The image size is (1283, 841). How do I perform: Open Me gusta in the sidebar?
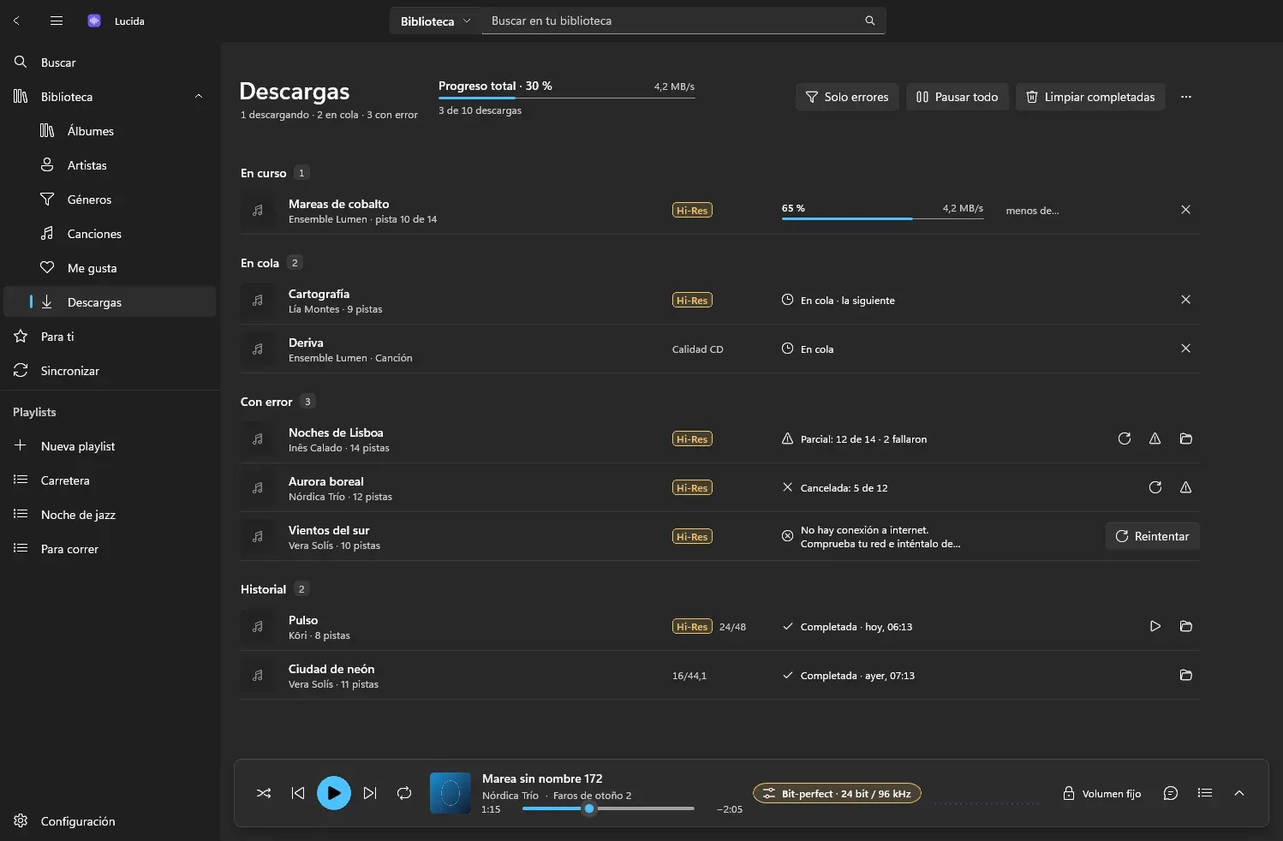[x=110, y=268]
